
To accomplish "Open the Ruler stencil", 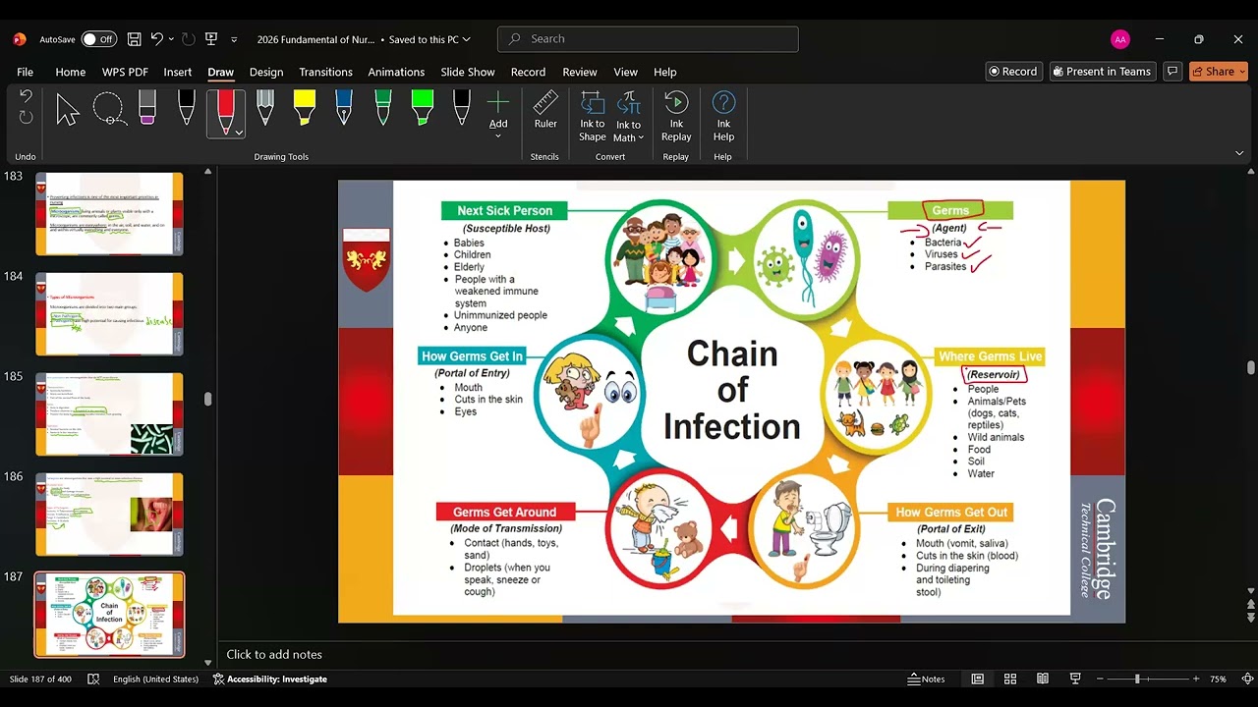I will 545,110.
